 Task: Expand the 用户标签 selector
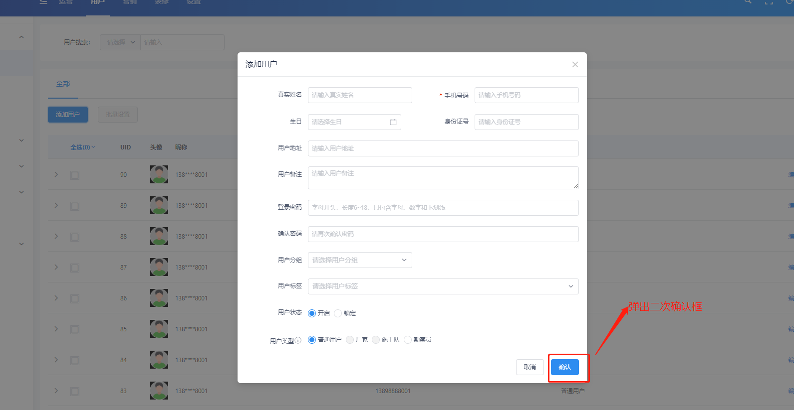pyautogui.click(x=443, y=286)
